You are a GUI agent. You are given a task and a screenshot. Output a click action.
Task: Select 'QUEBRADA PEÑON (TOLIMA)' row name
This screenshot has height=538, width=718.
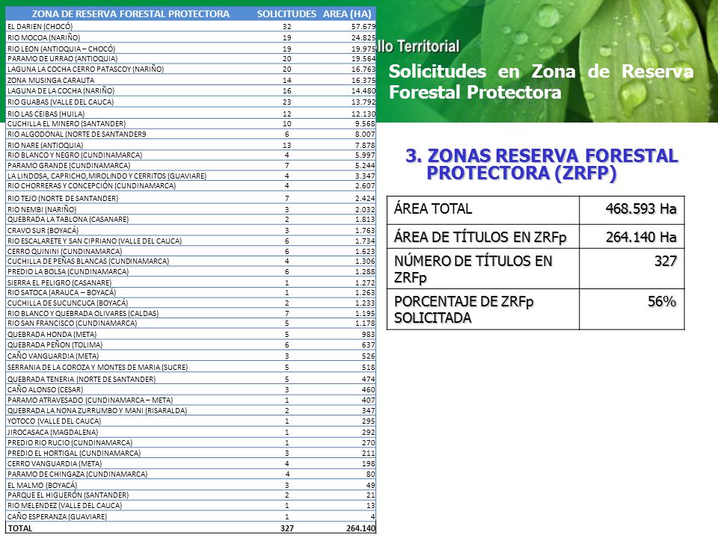tap(55, 345)
